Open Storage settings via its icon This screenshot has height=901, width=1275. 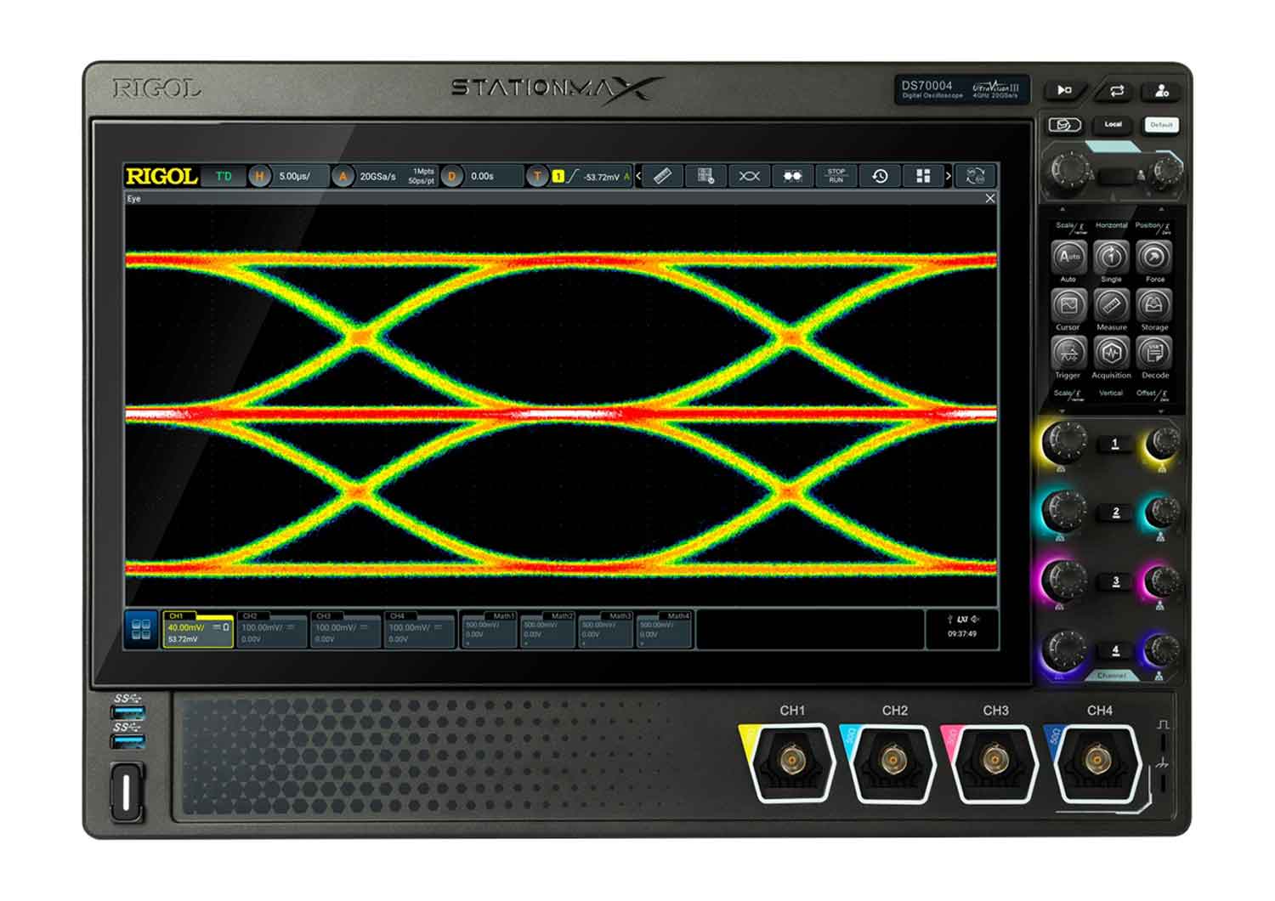point(1154,306)
